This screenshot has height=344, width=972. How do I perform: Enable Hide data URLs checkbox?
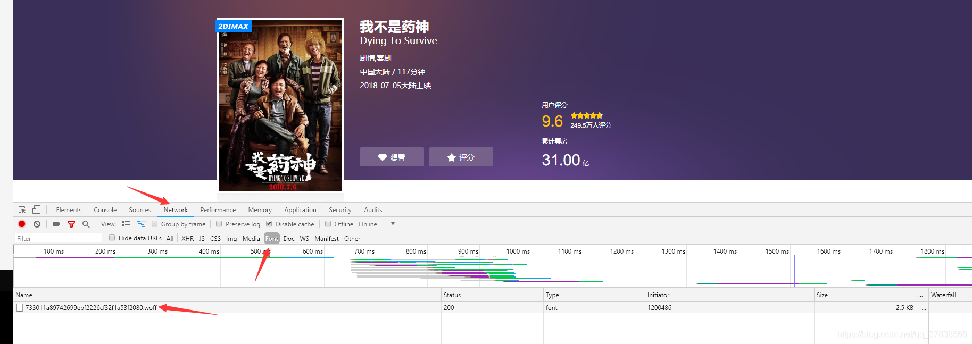pos(112,238)
